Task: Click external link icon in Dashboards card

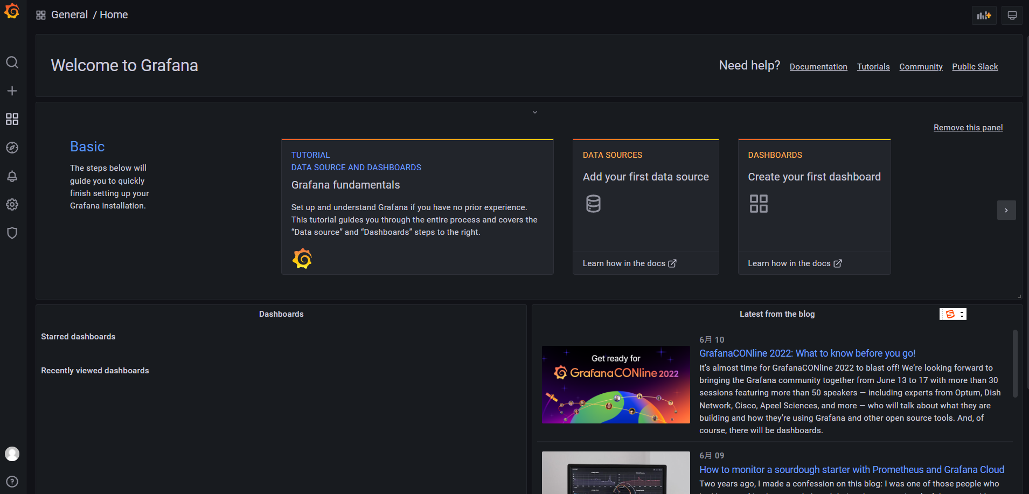Action: click(x=838, y=263)
